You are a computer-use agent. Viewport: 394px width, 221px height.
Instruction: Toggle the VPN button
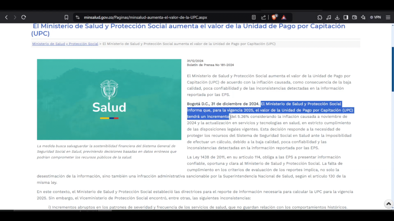[x=375, y=17]
